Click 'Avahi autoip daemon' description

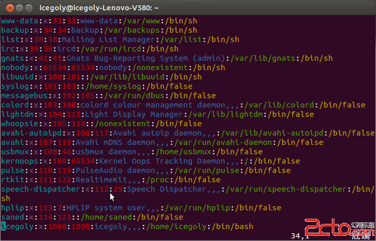click(x=157, y=133)
